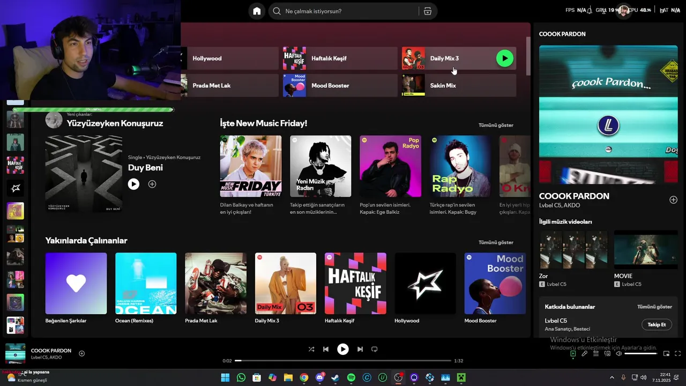Open star-logo playlist in left sidebar
Image resolution: width=686 pixels, height=386 pixels.
click(15, 188)
